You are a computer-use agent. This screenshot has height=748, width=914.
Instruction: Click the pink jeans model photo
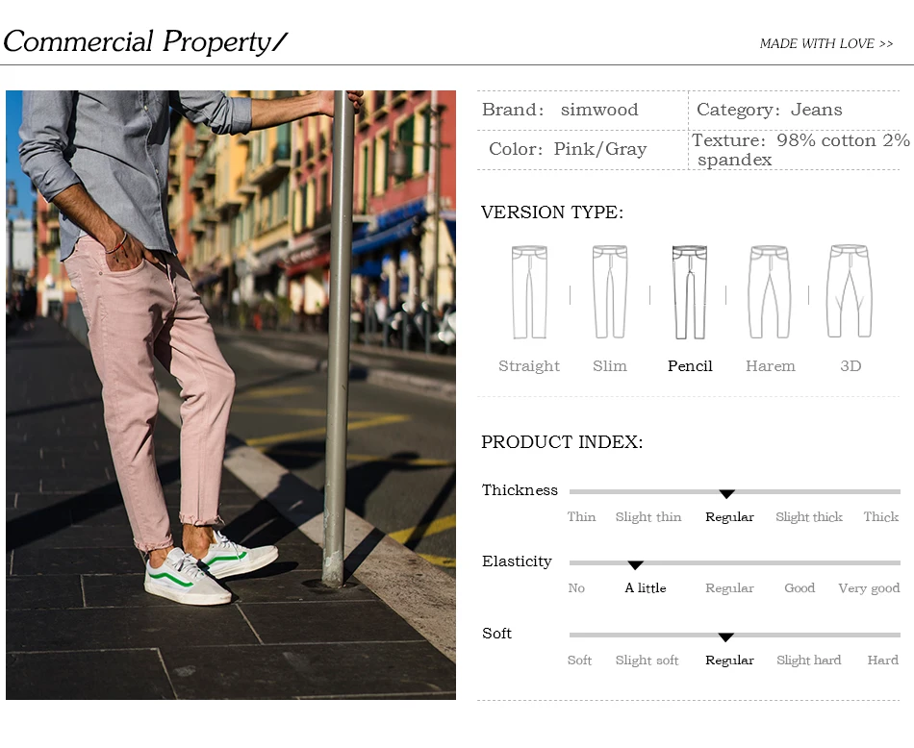point(231,395)
